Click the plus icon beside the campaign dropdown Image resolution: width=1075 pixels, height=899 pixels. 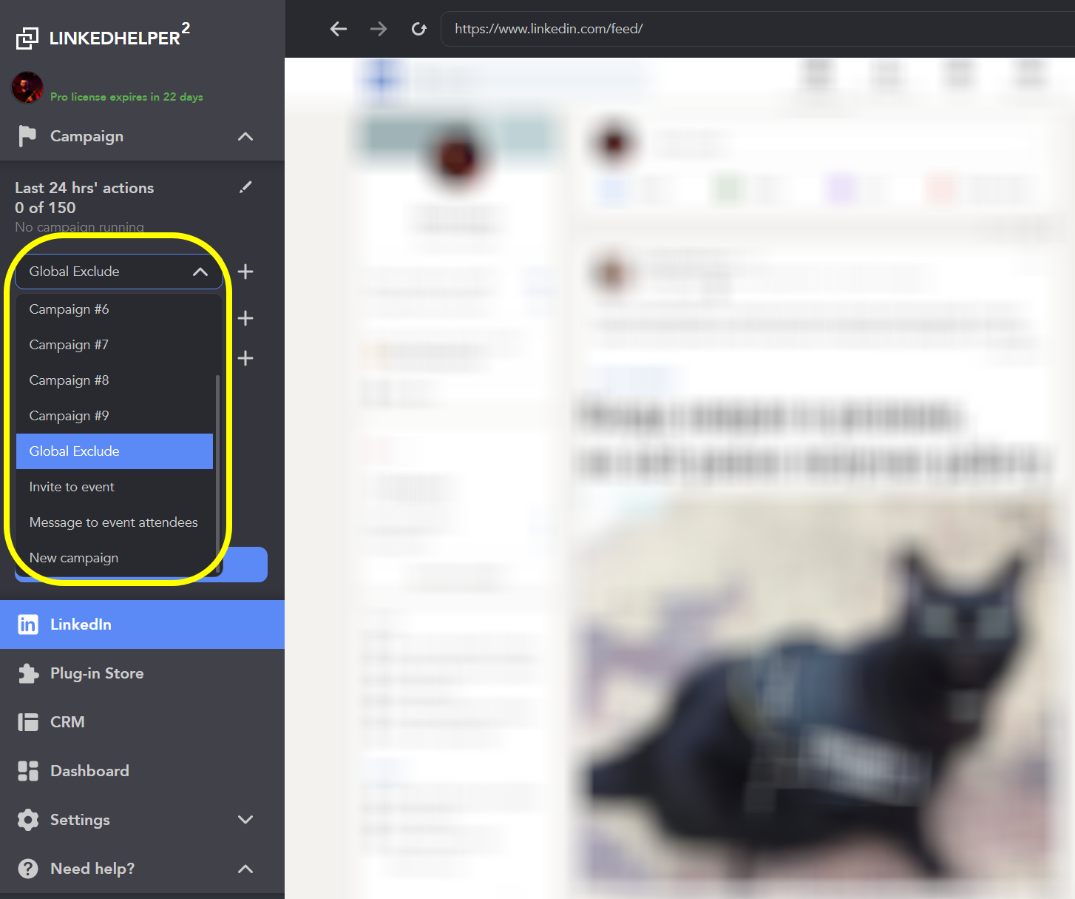pyautogui.click(x=245, y=272)
